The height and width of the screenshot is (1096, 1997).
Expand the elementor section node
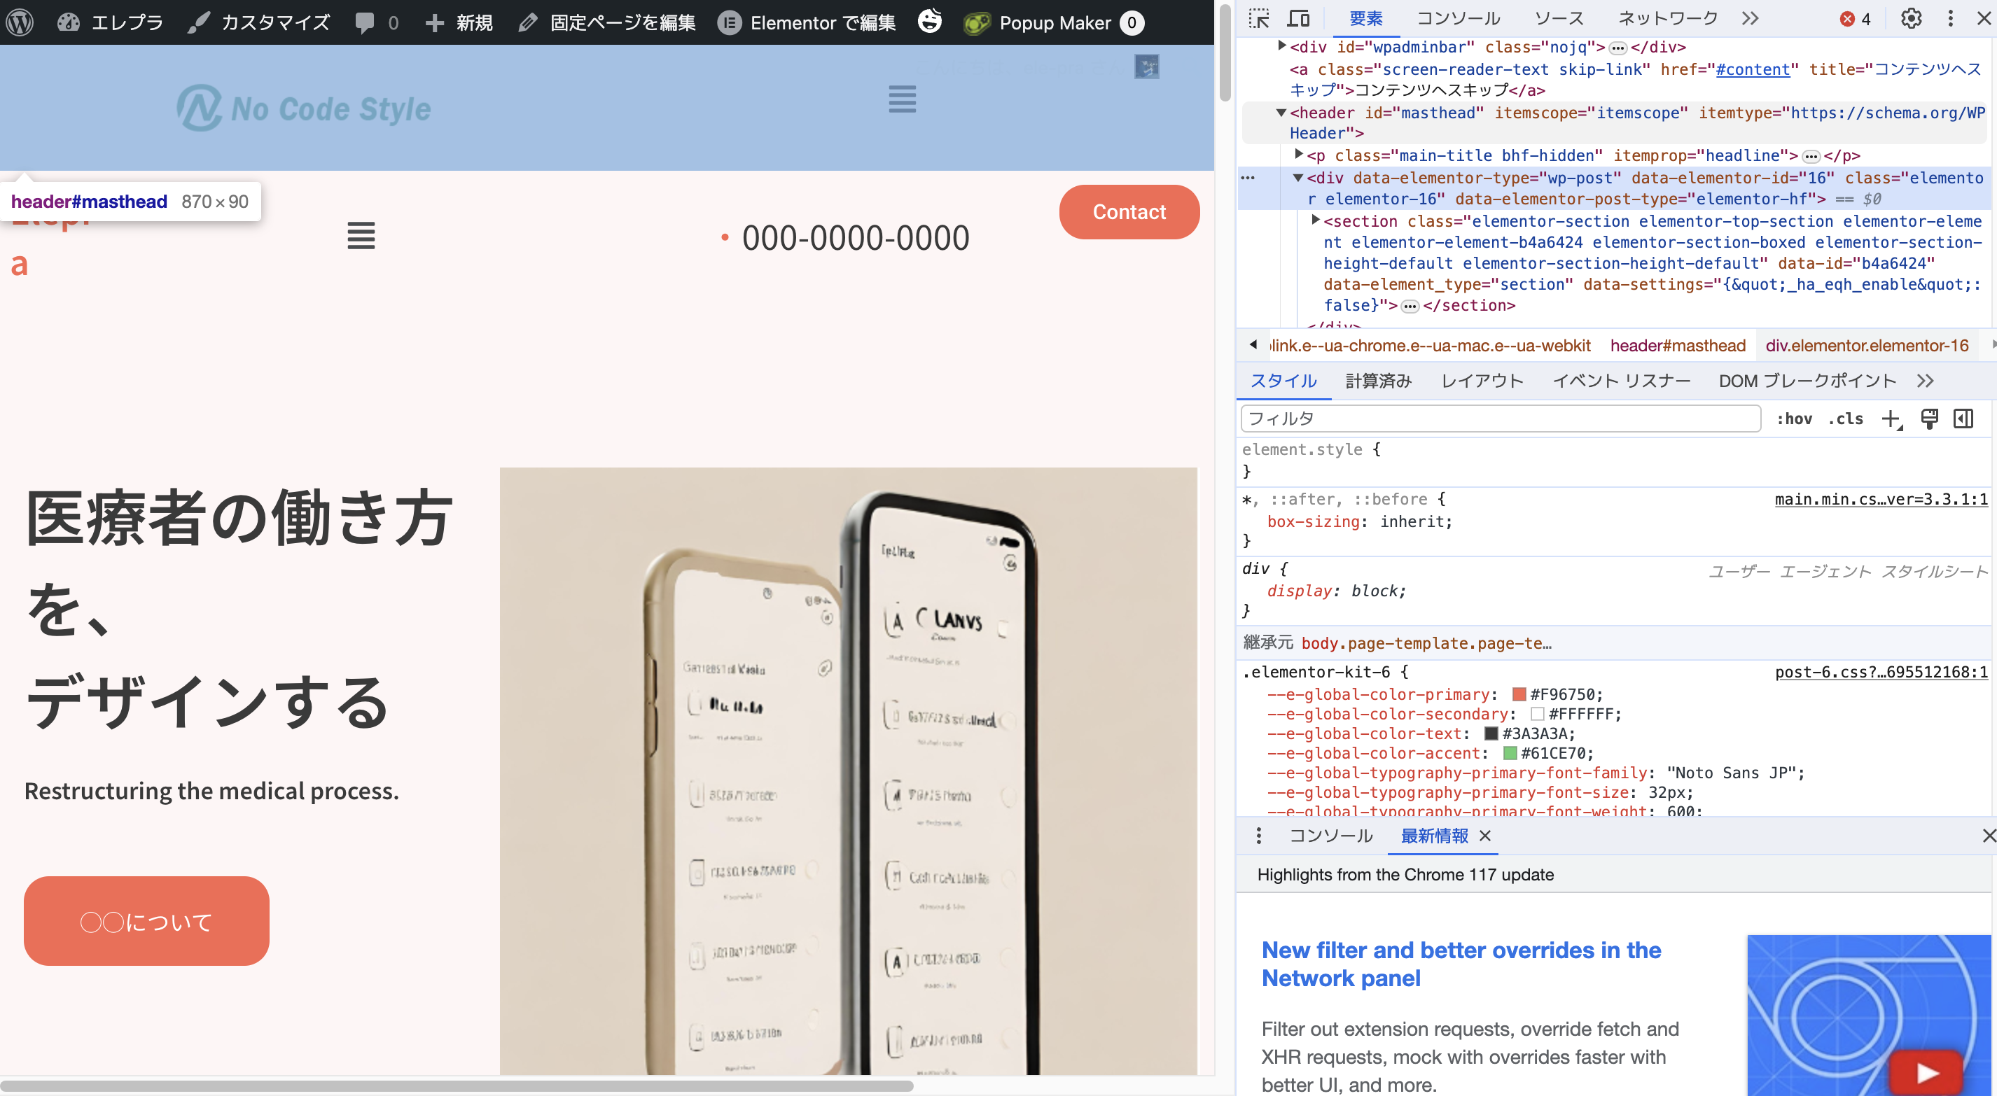point(1316,221)
